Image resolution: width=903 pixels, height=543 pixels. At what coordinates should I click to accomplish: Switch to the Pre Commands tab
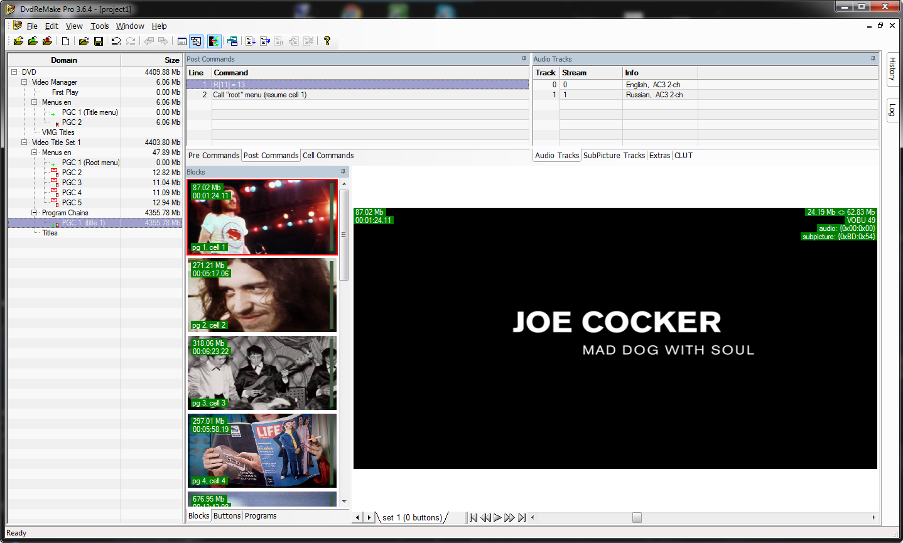(214, 156)
